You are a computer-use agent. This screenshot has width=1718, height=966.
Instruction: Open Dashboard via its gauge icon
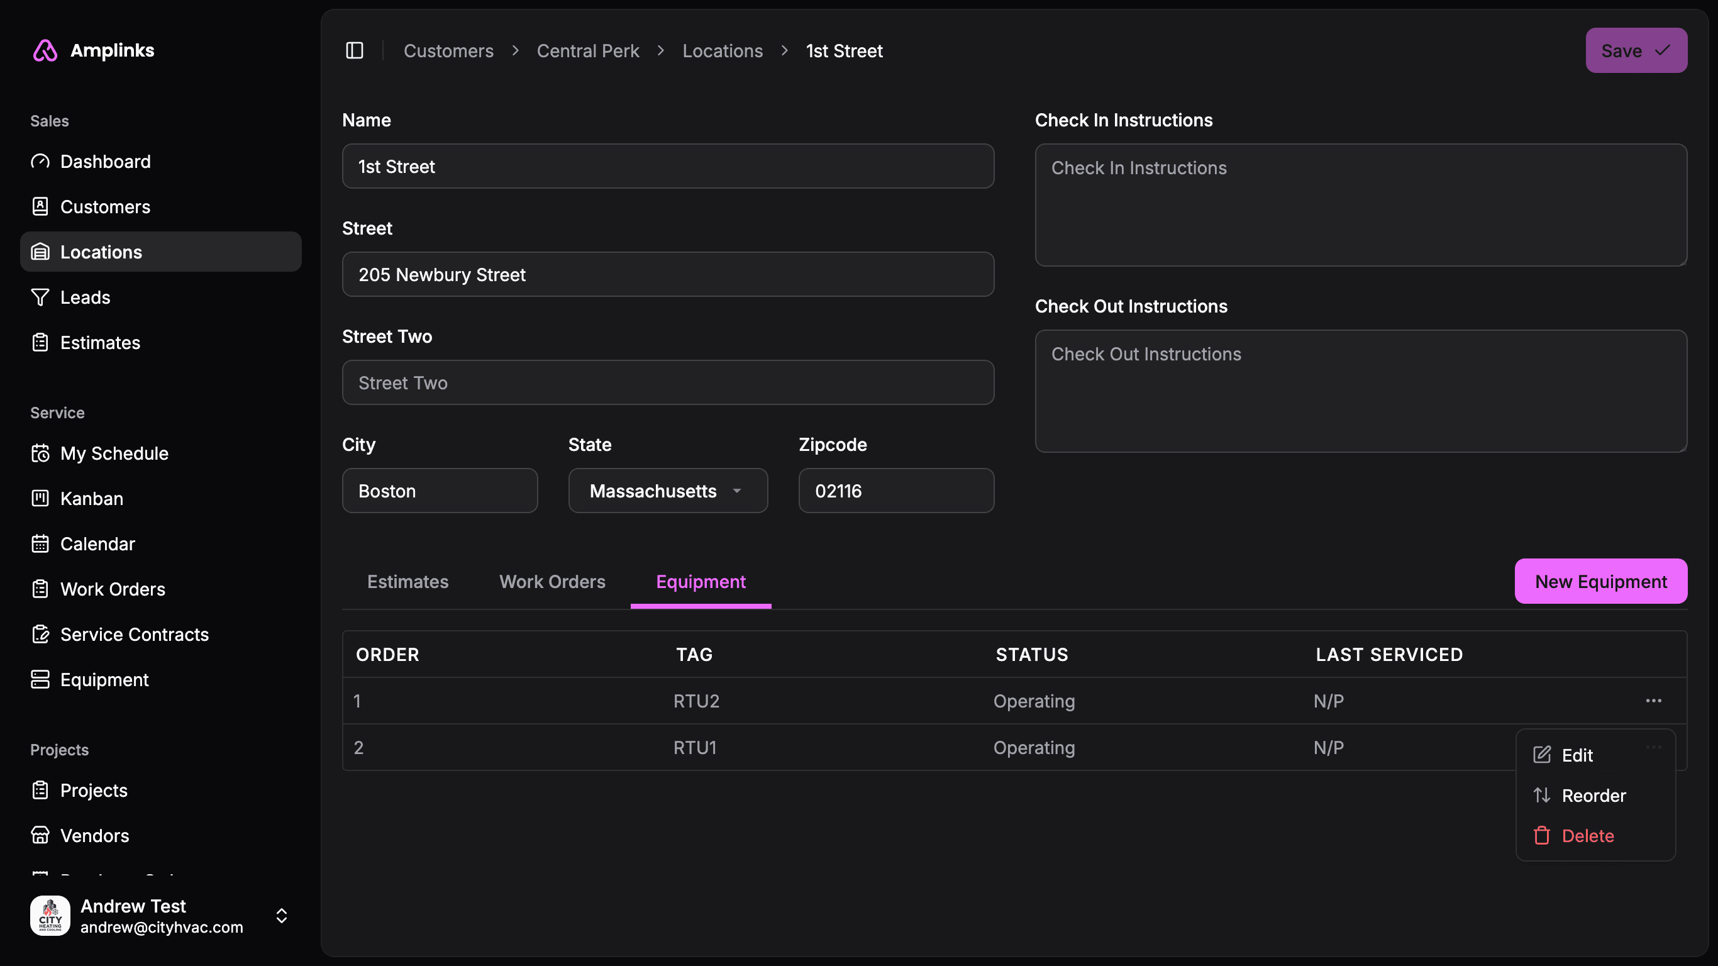40,162
